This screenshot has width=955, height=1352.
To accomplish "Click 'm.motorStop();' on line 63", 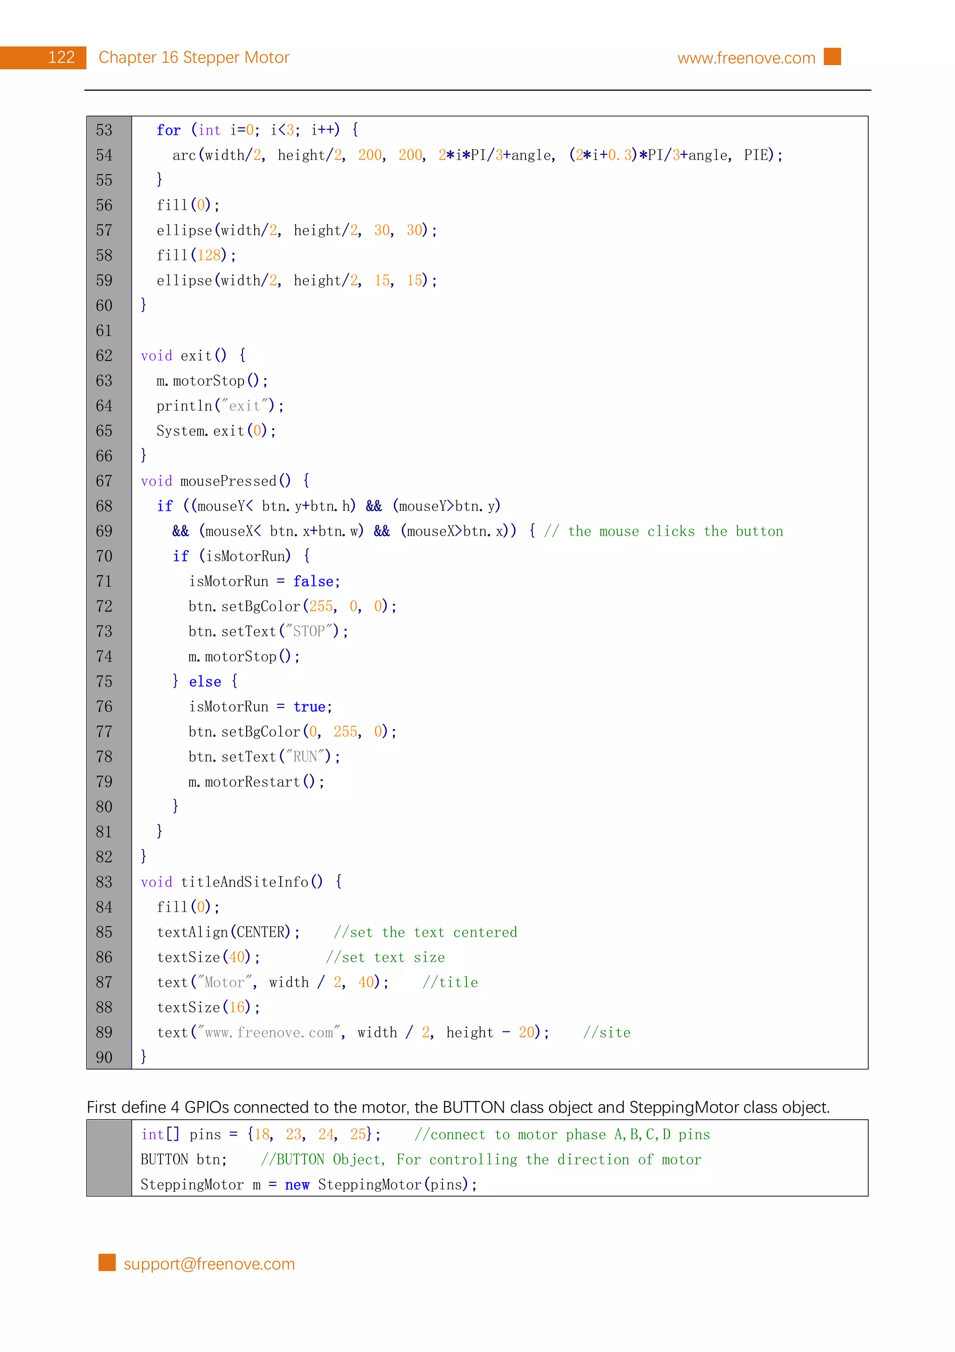I will (213, 381).
